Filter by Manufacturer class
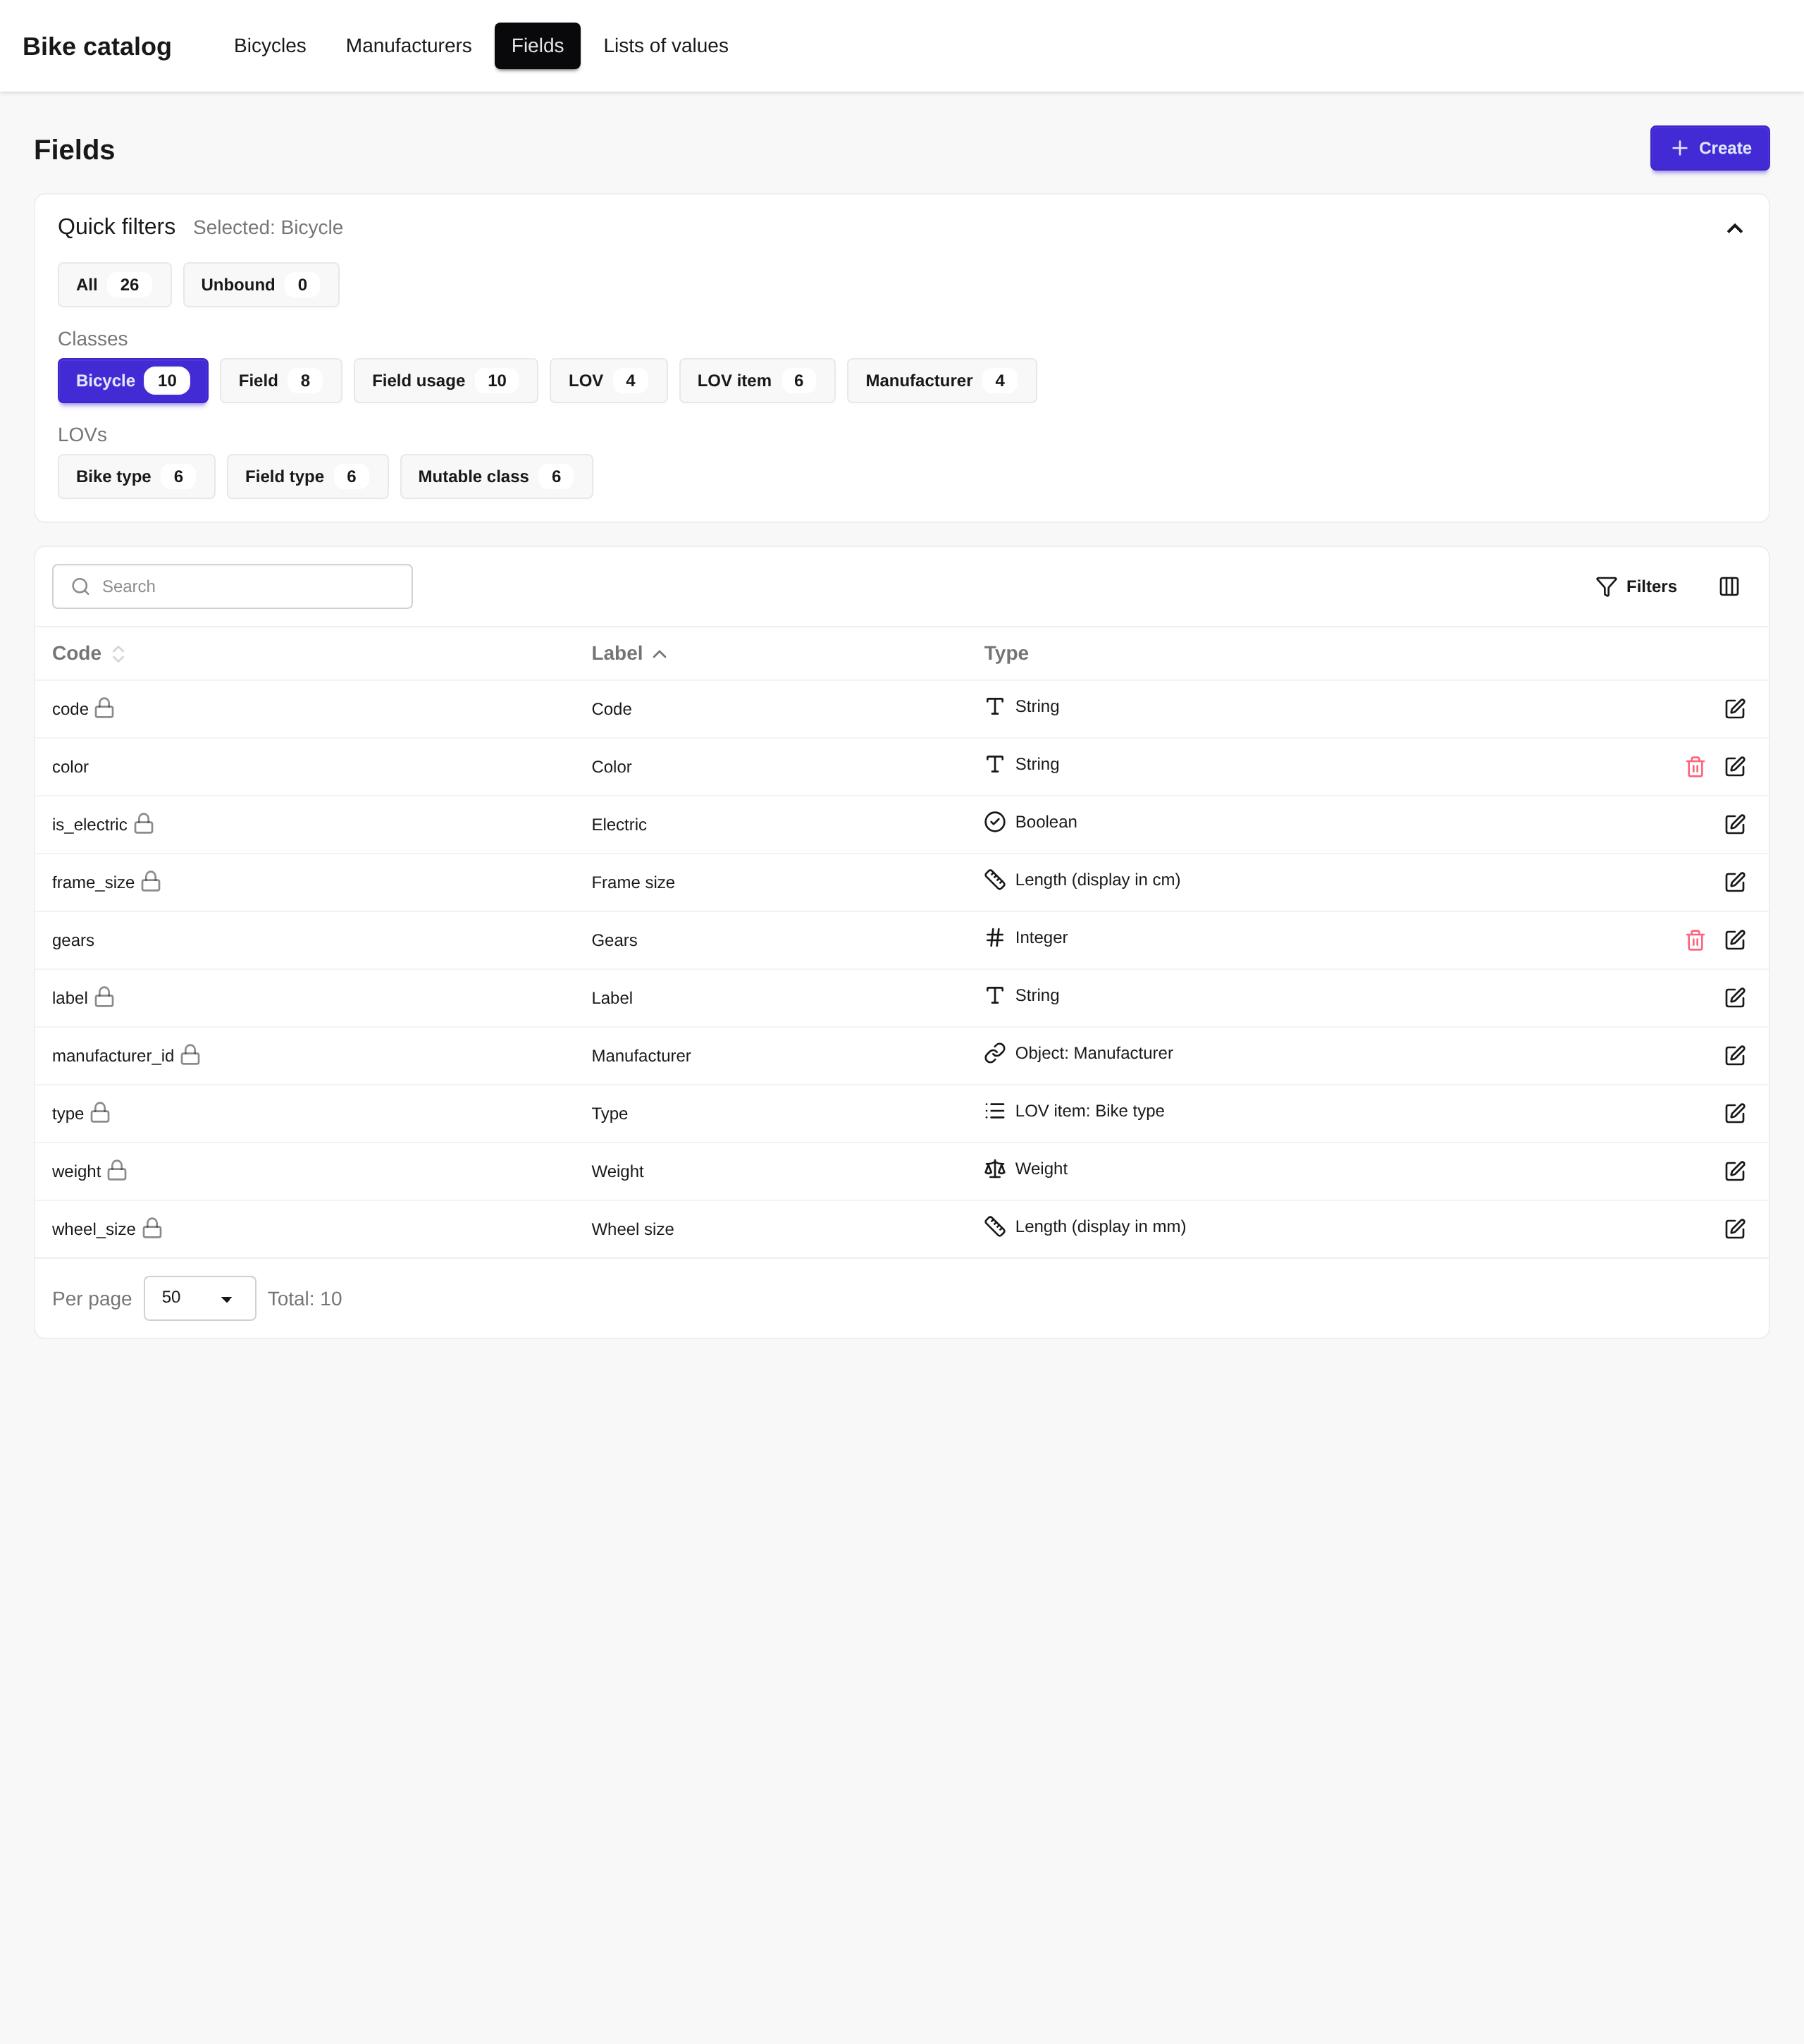 (x=941, y=381)
